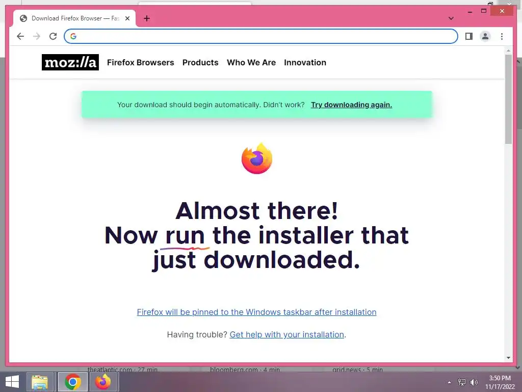
Task: Open the volume tray icon
Action: pos(474,382)
